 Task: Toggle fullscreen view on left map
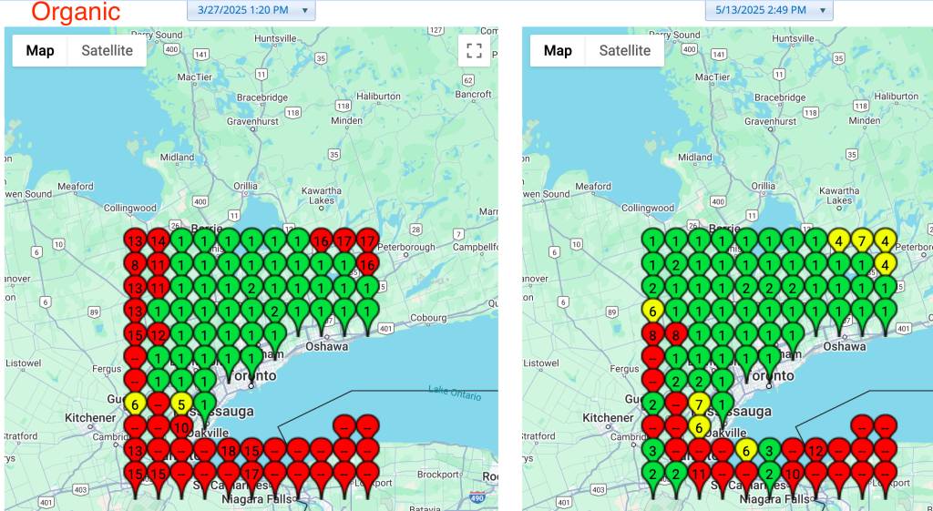(474, 51)
